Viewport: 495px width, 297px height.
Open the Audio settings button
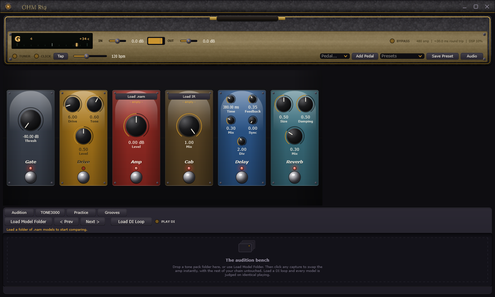pyautogui.click(x=472, y=56)
